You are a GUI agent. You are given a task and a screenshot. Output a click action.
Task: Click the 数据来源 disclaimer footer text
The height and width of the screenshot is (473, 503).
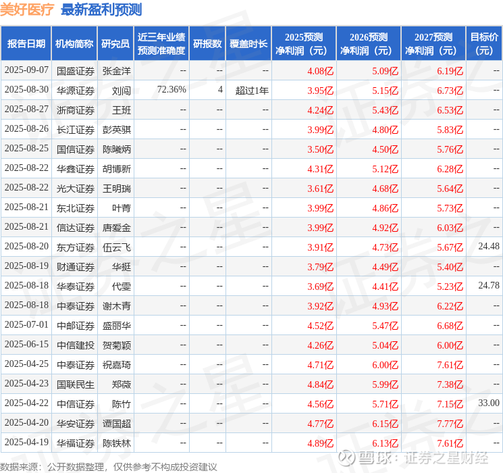coord(109,466)
